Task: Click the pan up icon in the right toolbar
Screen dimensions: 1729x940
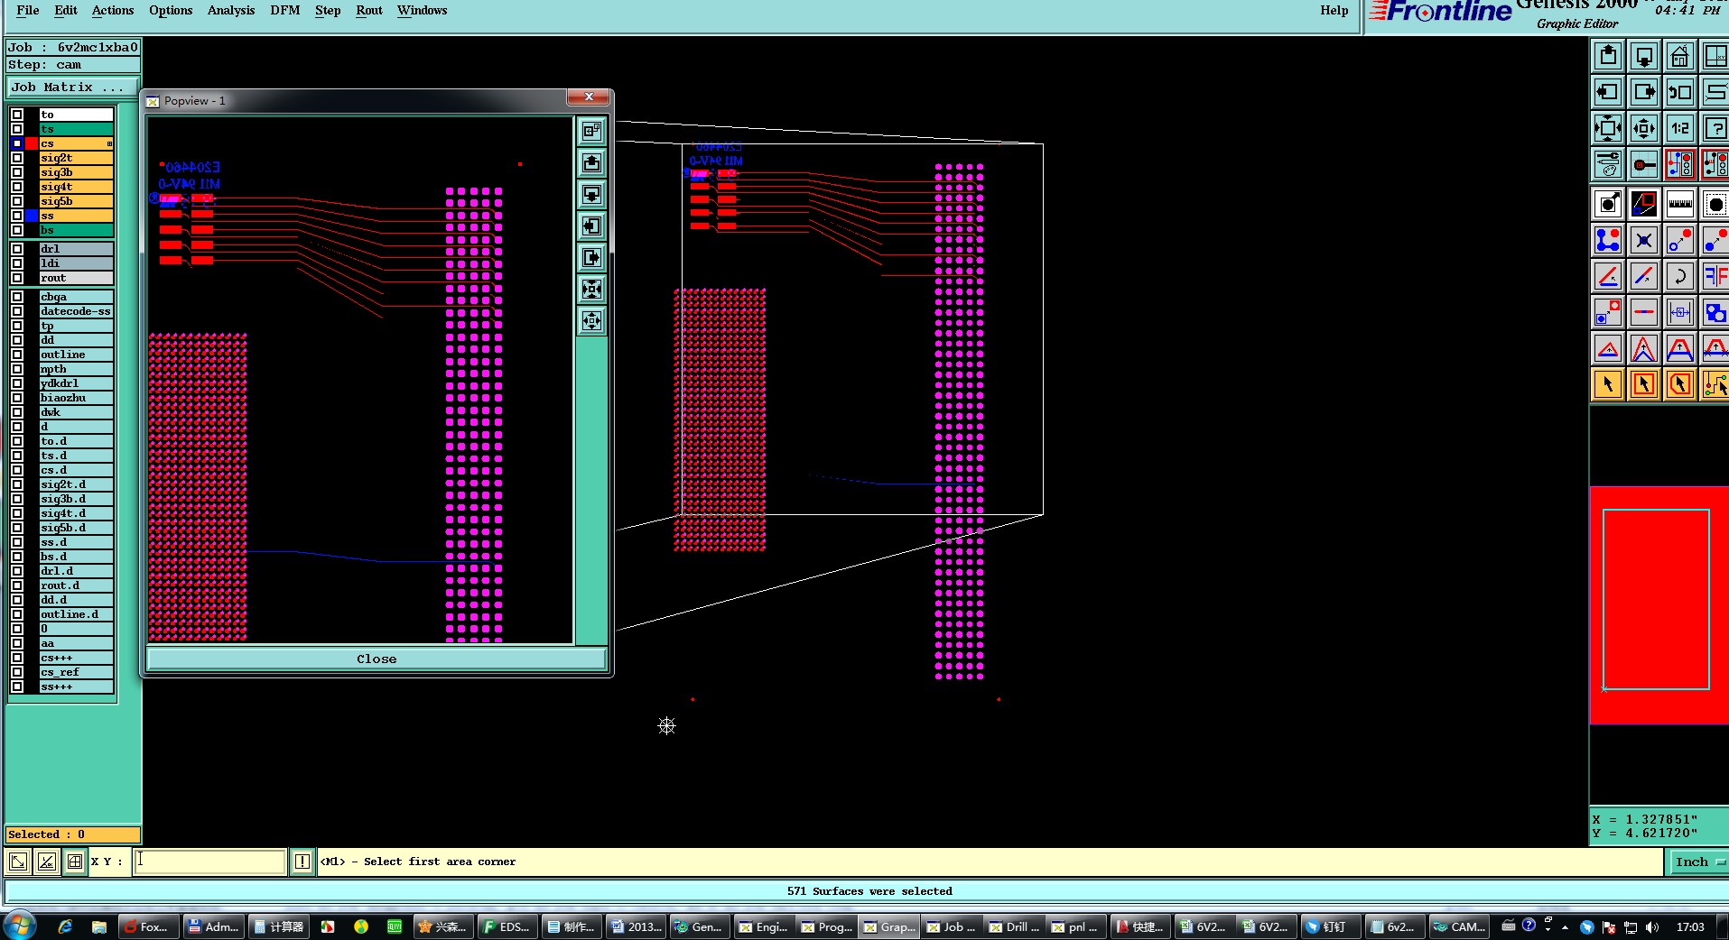Action: 1608,56
